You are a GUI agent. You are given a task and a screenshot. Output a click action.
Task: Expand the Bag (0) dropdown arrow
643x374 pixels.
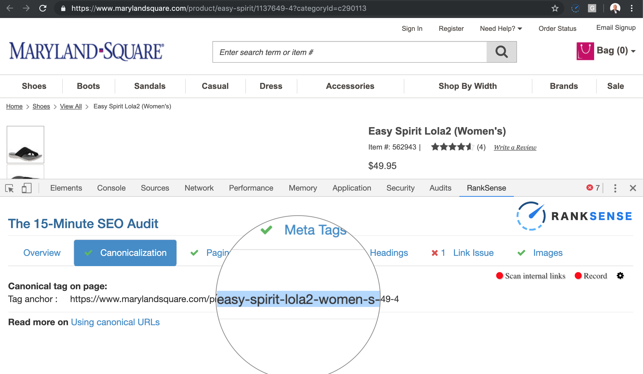coord(633,51)
